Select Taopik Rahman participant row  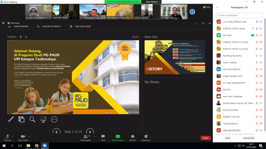coord(239,123)
